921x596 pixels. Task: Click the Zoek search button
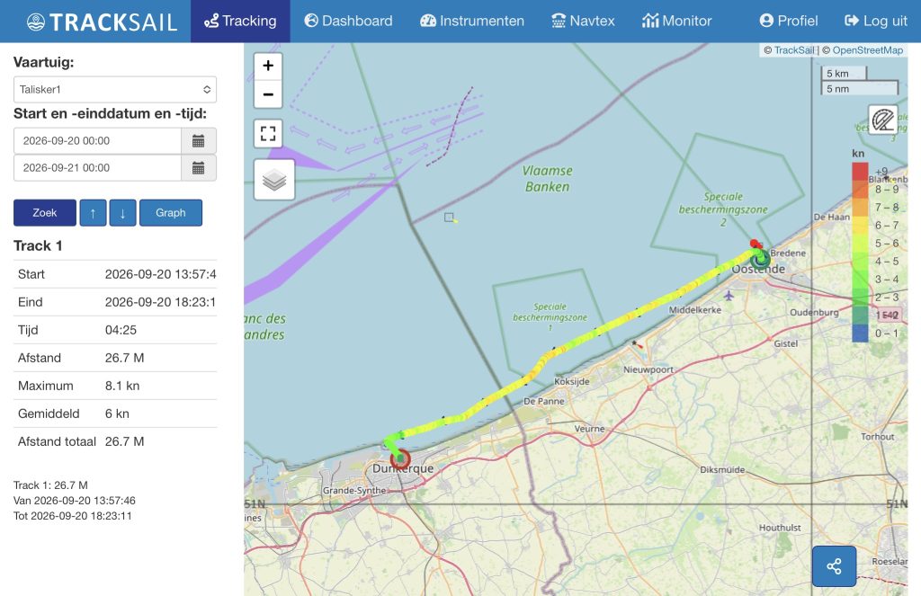(x=45, y=212)
